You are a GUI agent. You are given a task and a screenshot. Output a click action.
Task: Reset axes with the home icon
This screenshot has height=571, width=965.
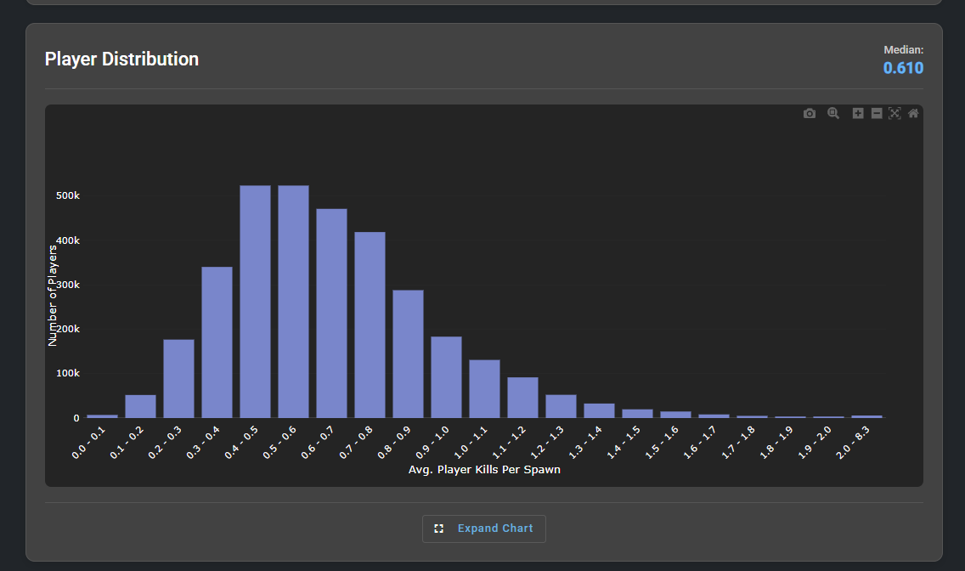point(913,114)
